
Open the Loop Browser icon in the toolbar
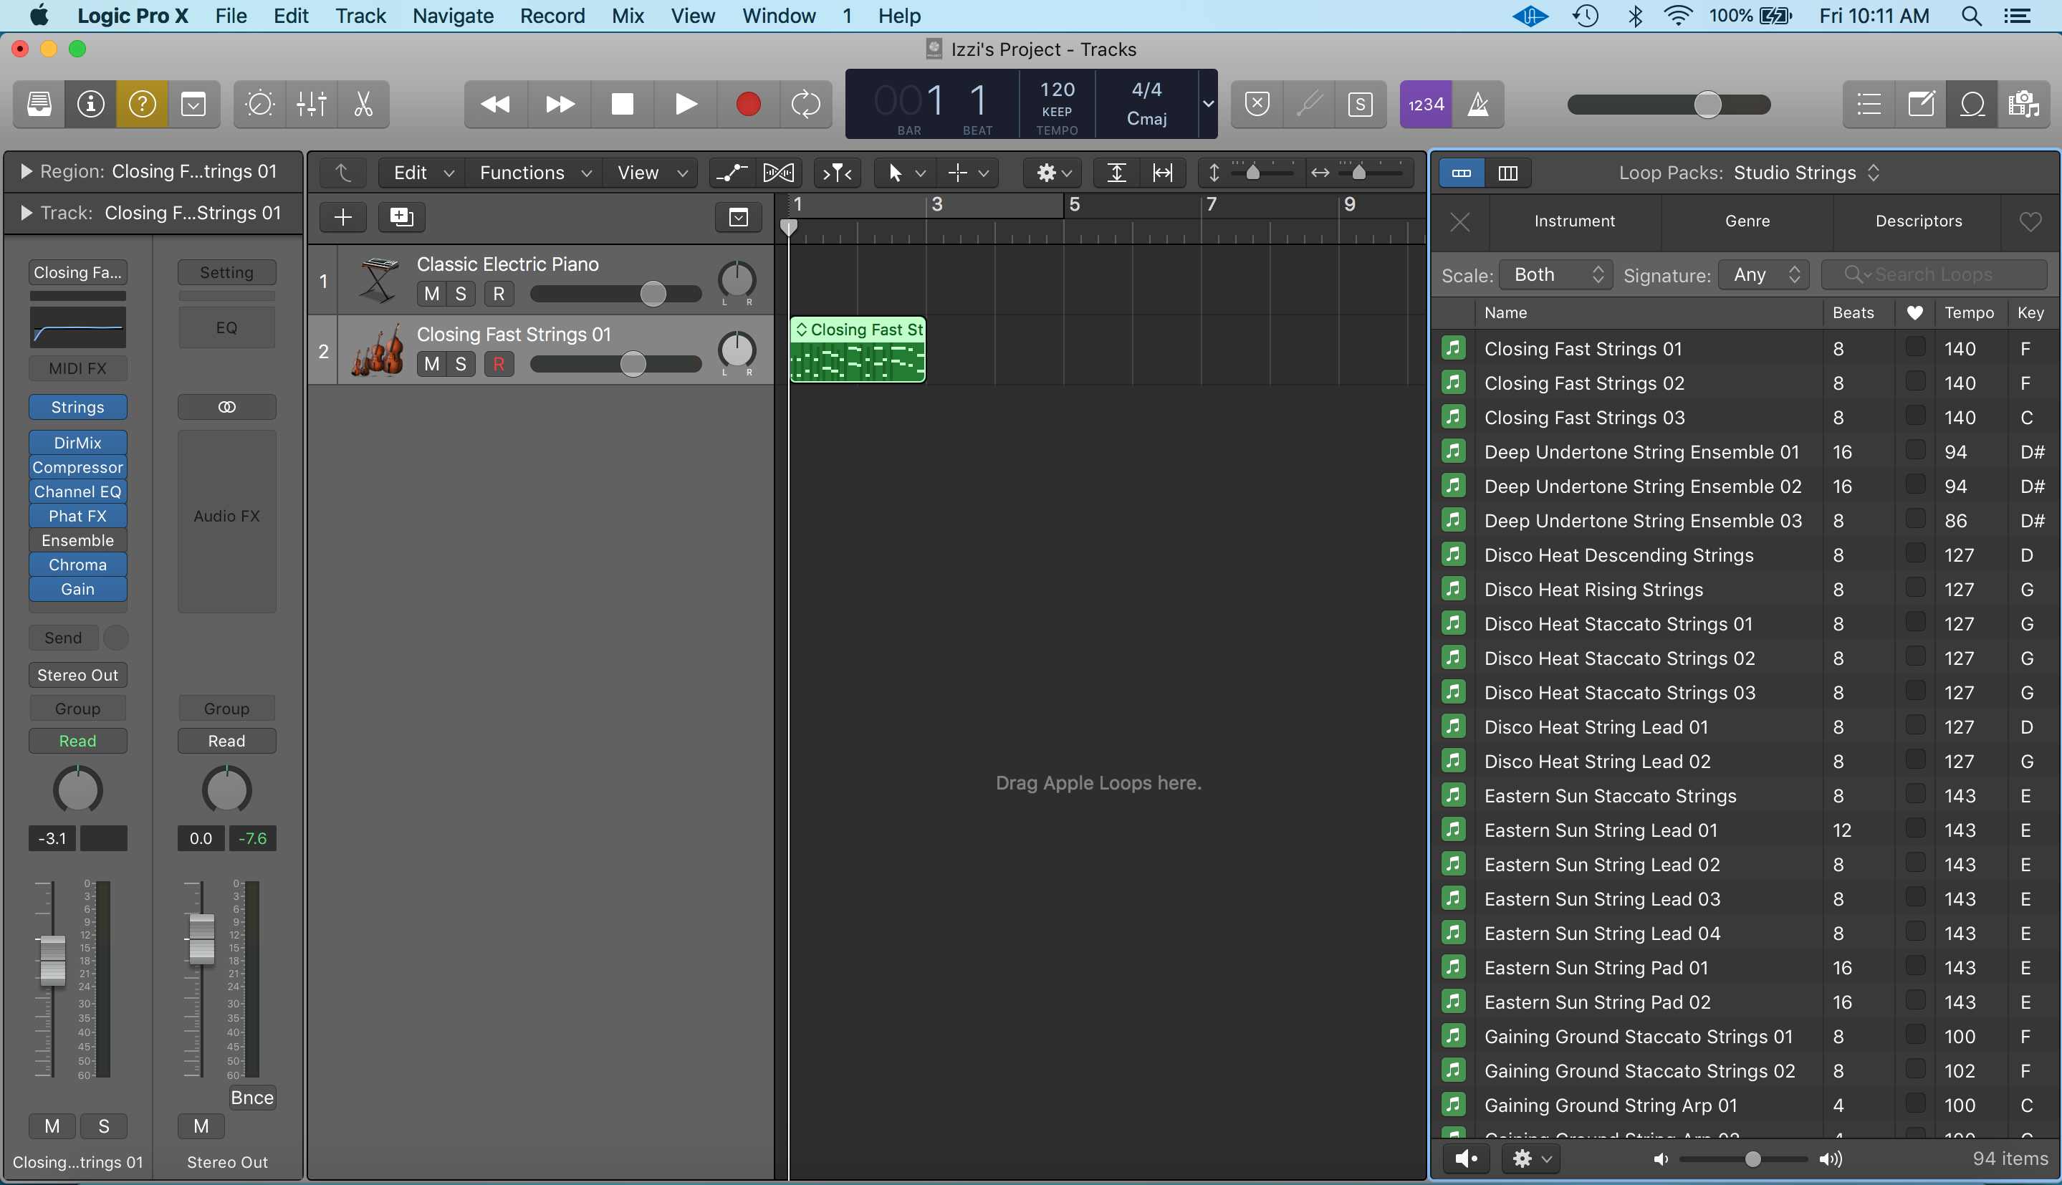1972,104
